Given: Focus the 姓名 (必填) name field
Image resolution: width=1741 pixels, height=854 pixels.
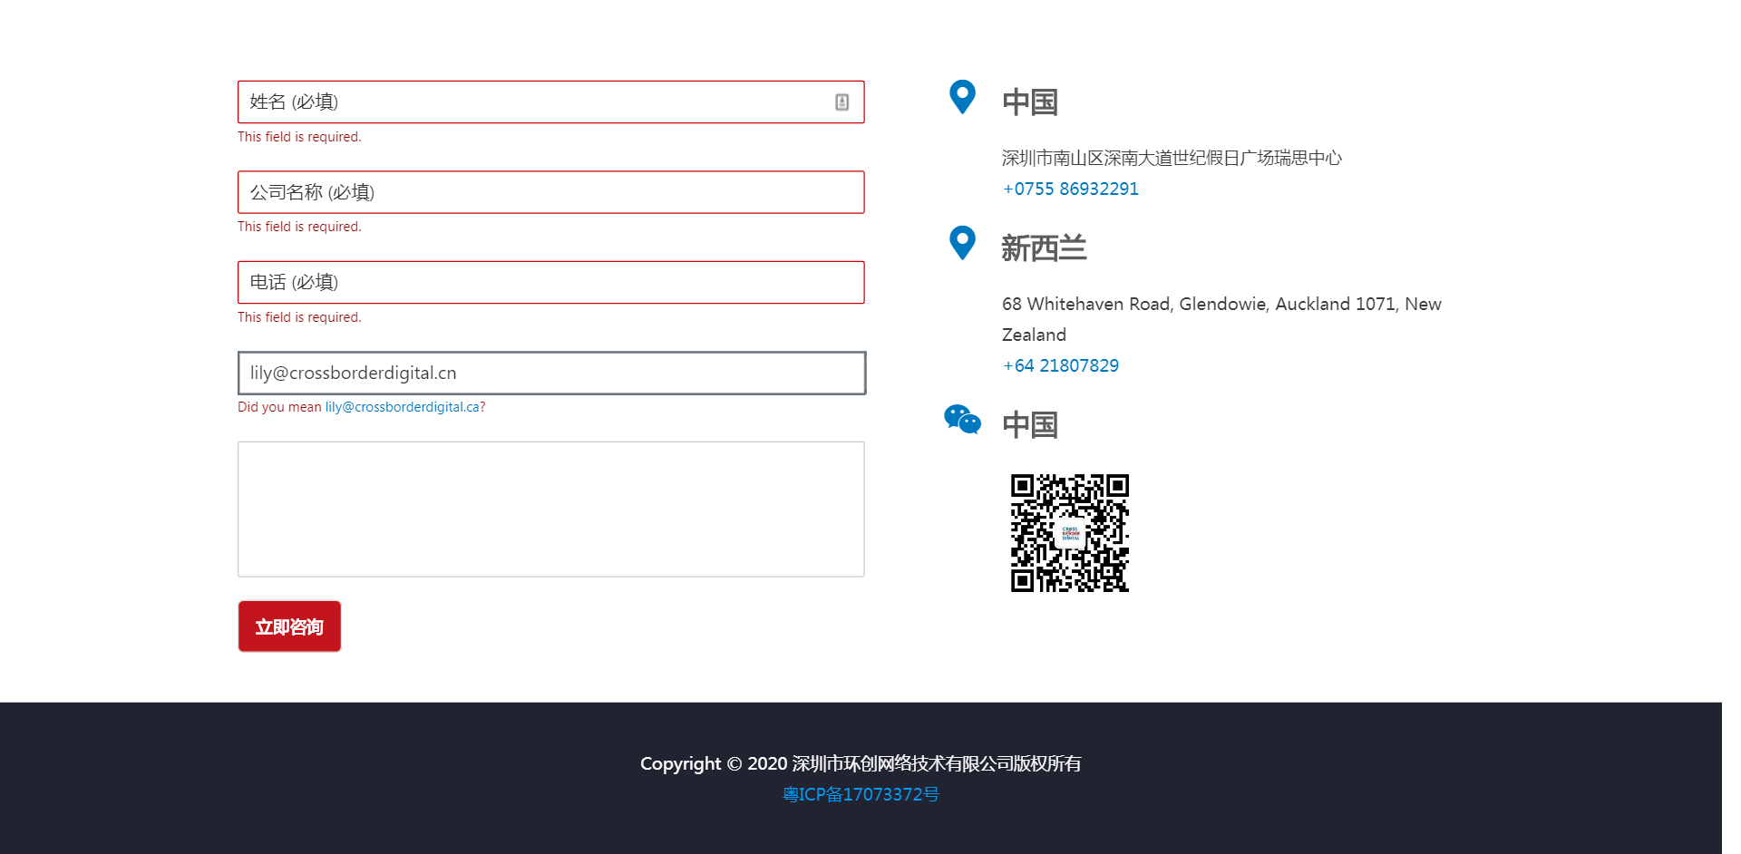Looking at the screenshot, I should click(535, 102).
